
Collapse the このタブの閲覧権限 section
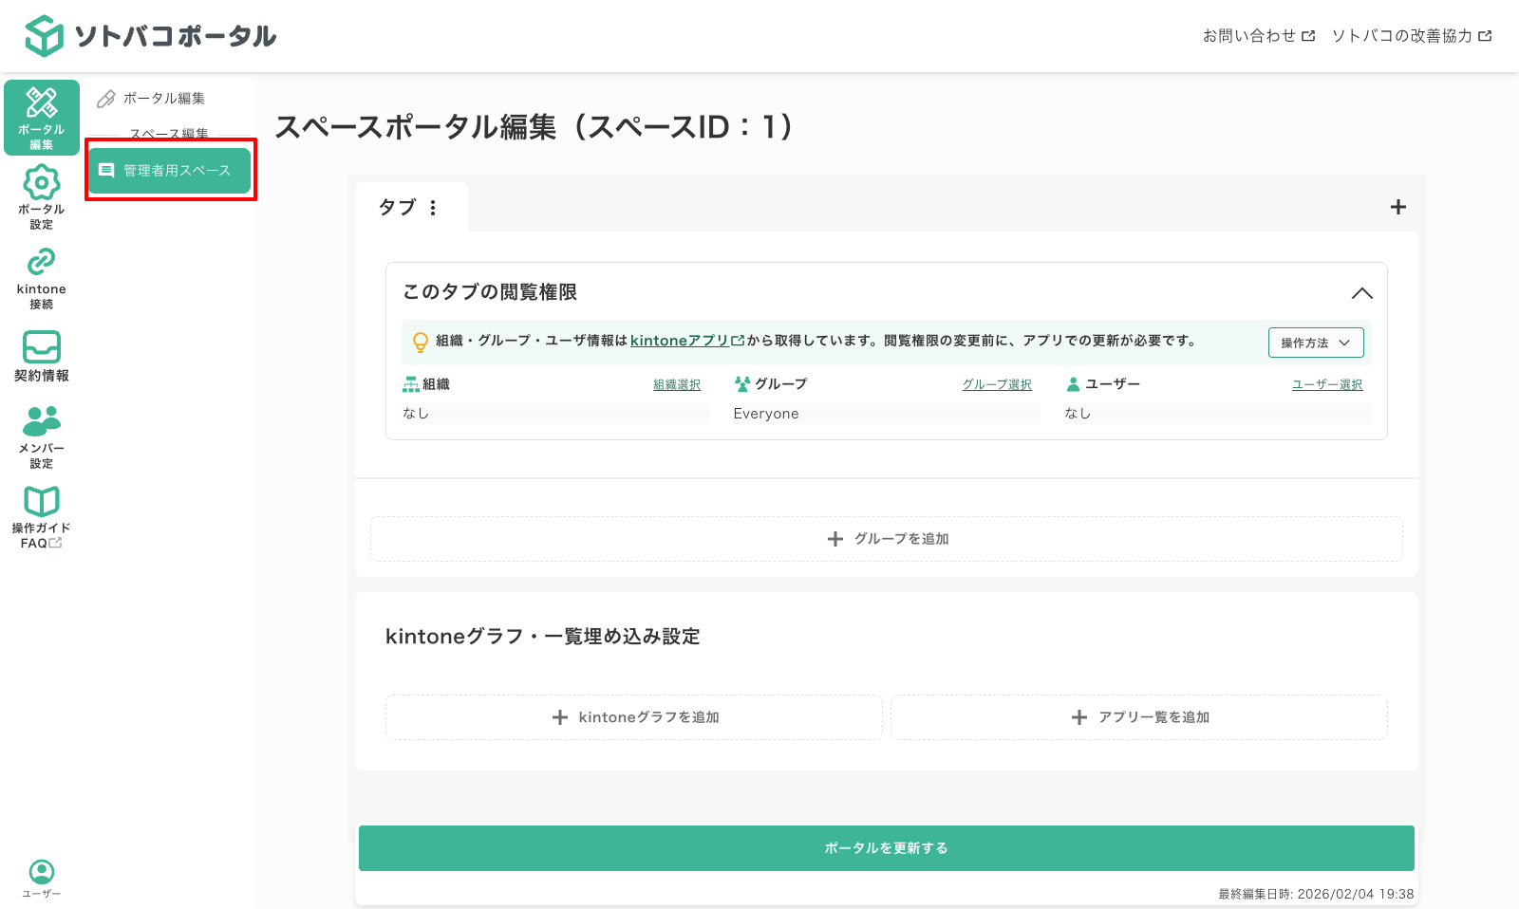pyautogui.click(x=1363, y=293)
